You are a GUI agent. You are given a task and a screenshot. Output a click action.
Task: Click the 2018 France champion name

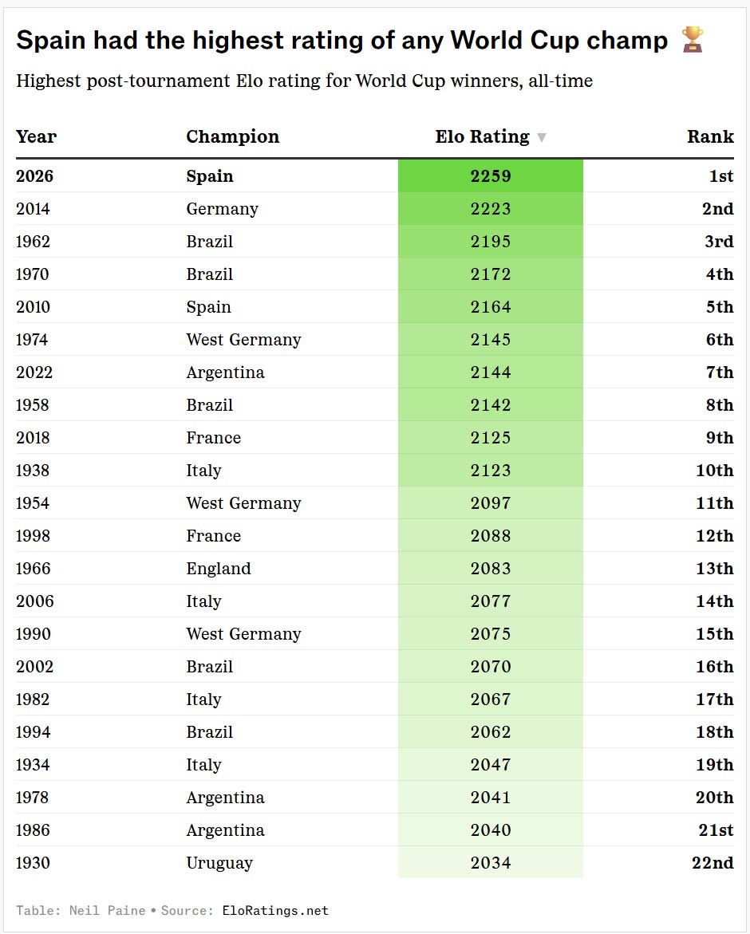click(x=213, y=438)
